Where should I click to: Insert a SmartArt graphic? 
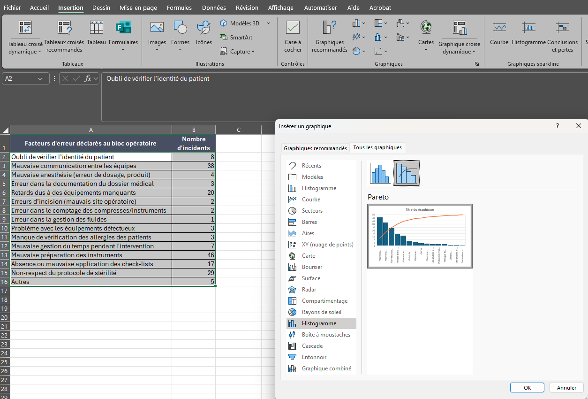coord(236,38)
